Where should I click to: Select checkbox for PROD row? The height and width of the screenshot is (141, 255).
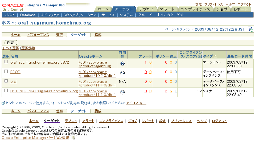click(x=6, y=71)
